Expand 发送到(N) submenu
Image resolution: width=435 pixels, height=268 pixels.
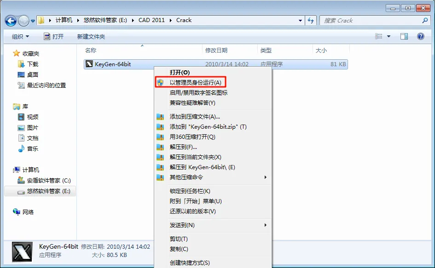click(x=213, y=225)
